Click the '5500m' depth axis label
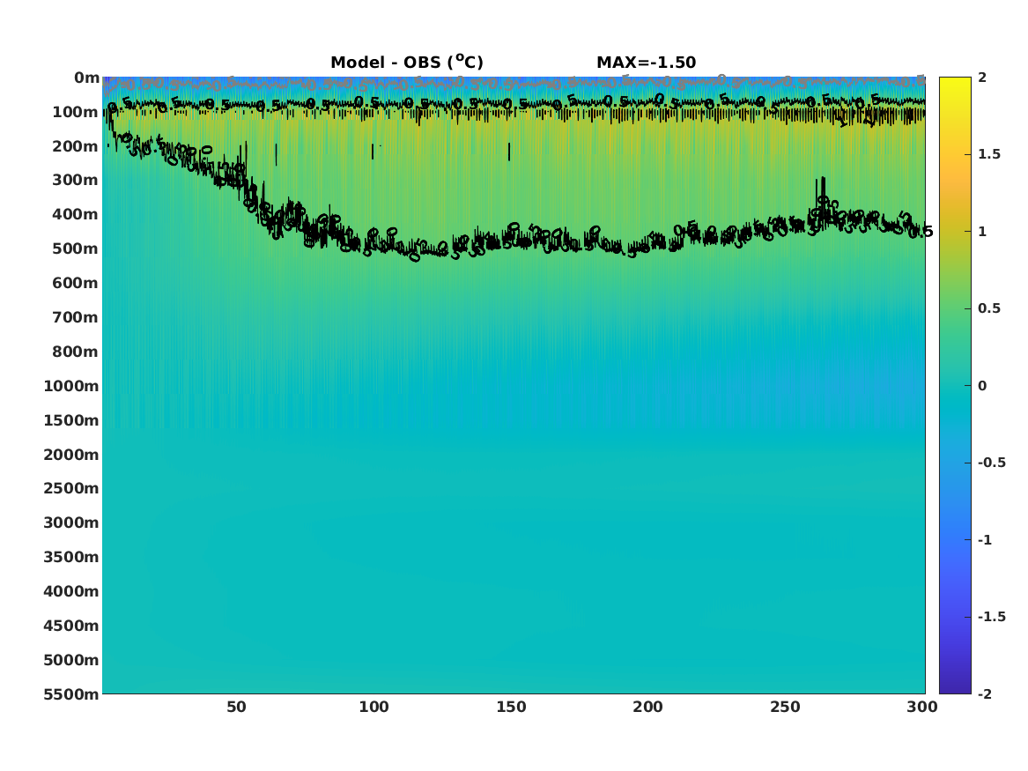Viewport: 1028px width, 771px height. tap(71, 694)
